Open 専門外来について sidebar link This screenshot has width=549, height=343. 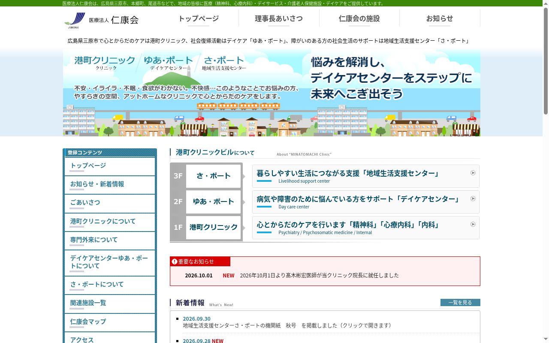click(110, 241)
